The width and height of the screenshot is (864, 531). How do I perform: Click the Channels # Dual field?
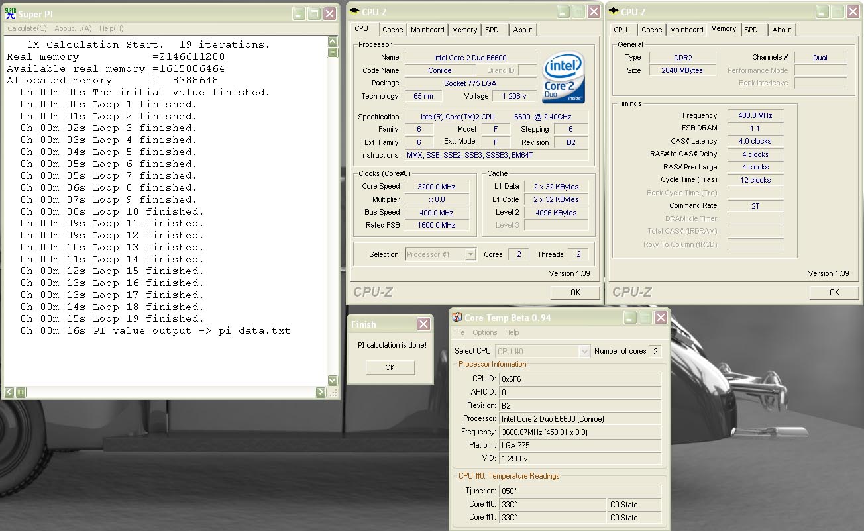tap(820, 58)
